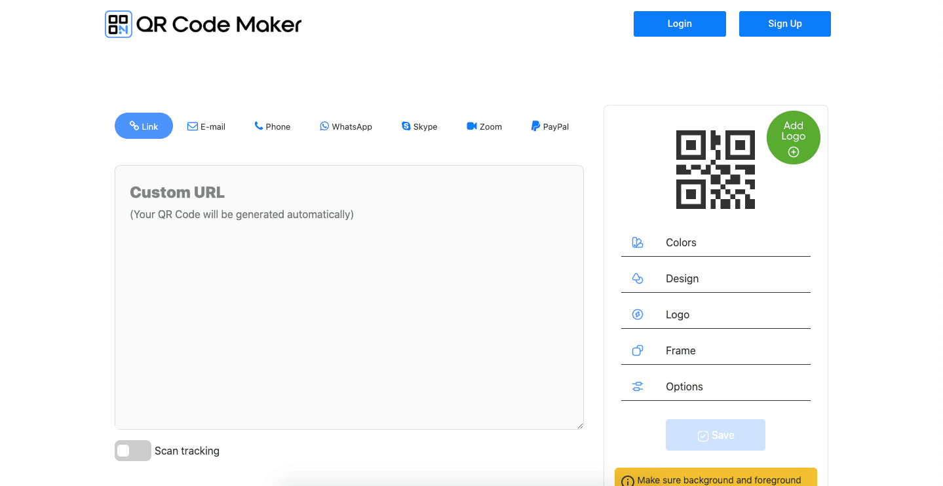Screen dimensions: 943x486
Task: Switch to the E-mail tab
Action: pos(206,126)
